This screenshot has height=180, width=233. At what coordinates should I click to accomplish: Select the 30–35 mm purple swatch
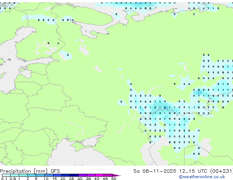point(83,175)
